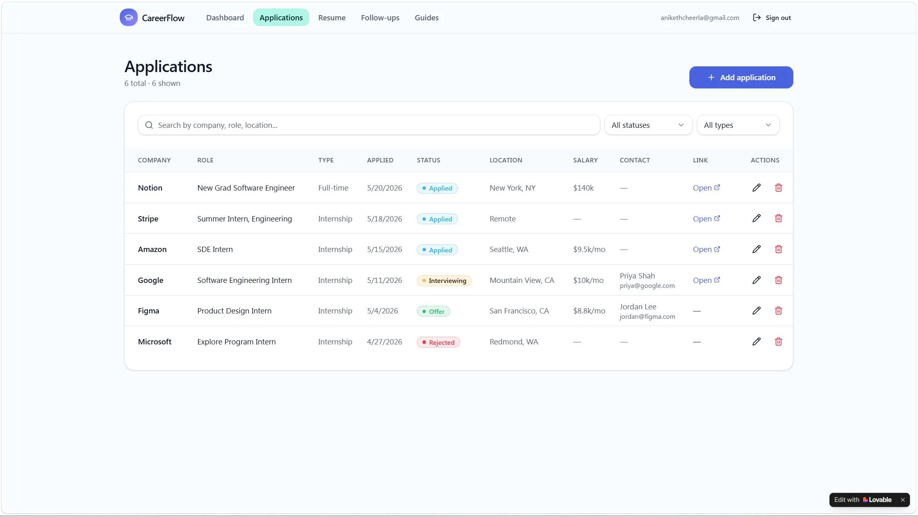
Task: Click Product Design Intern role
Action: (234, 311)
